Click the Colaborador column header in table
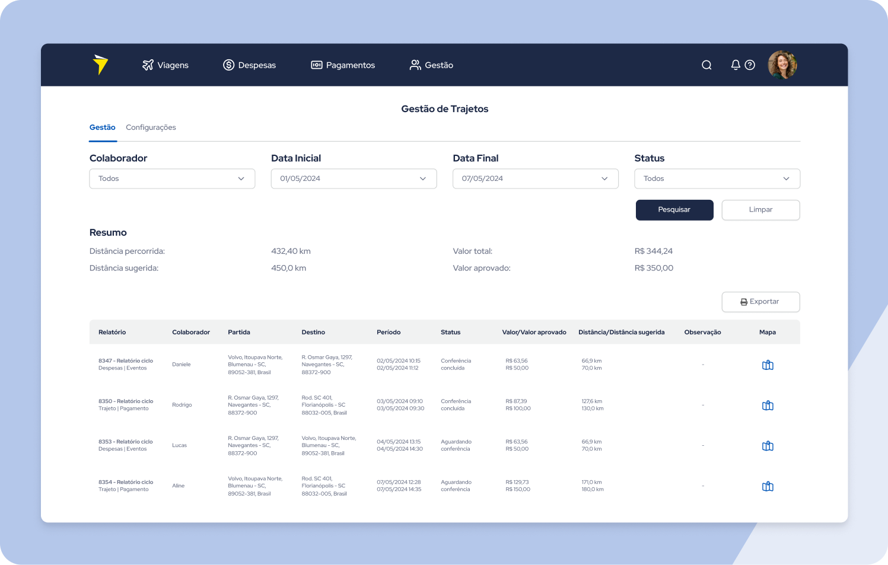 pos(191,332)
